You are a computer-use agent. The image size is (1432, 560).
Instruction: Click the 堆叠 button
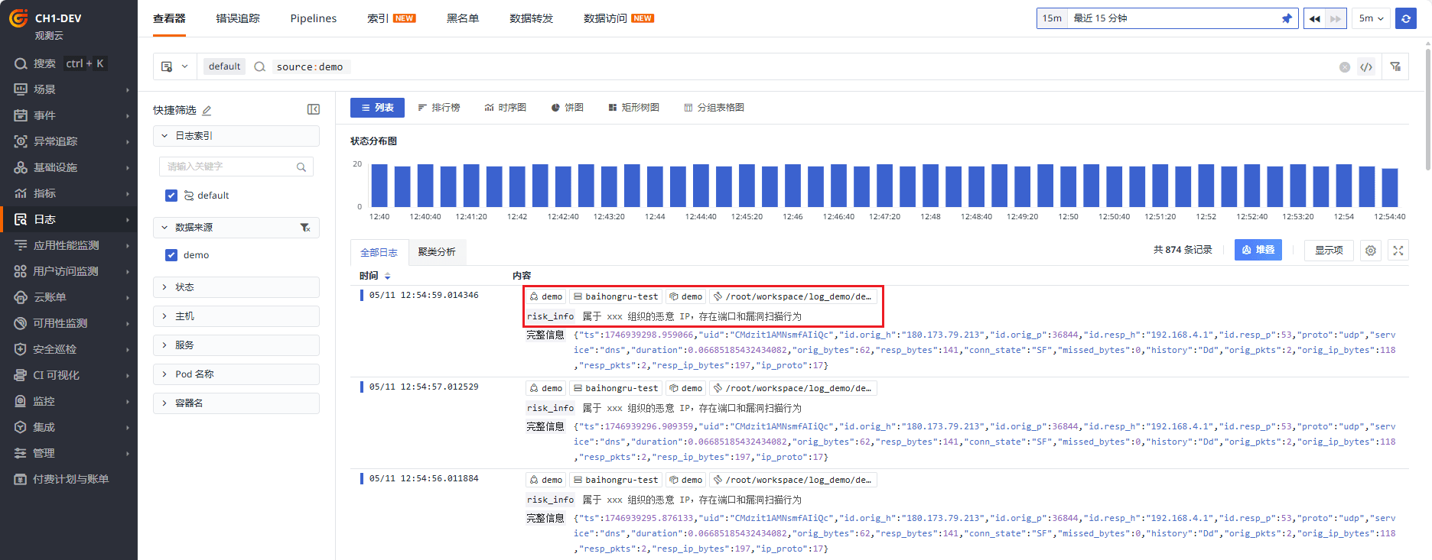coord(1258,250)
